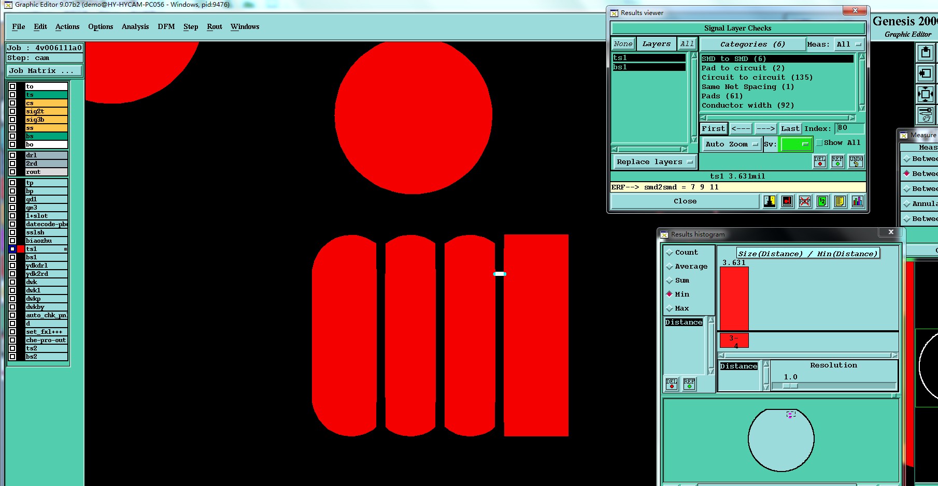Open the Windows menu

(x=245, y=27)
